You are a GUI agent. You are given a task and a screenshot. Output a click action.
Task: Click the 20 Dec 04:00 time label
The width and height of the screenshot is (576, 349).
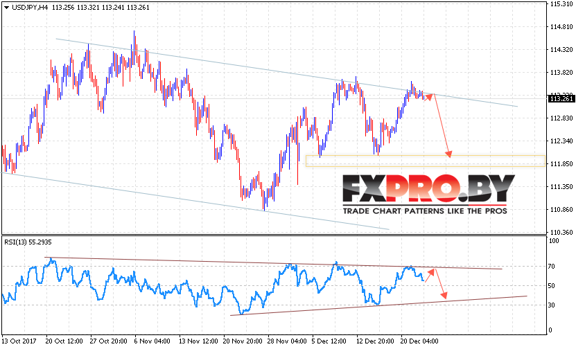pyautogui.click(x=419, y=341)
